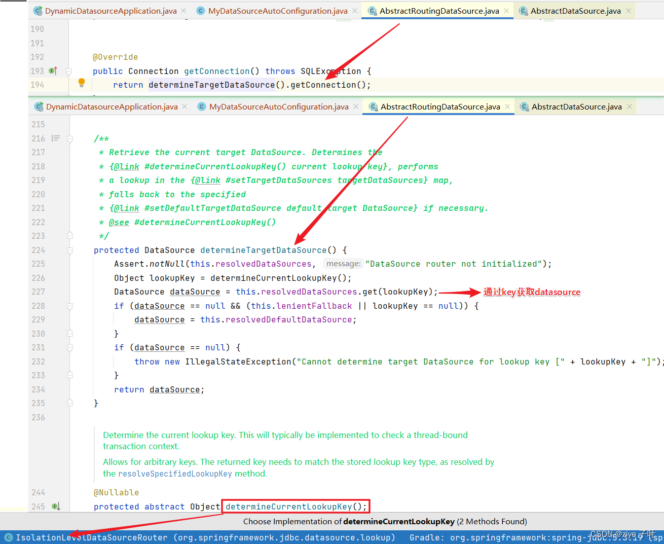Close MyDataSourceAutoConfiguration.java tab in the upper editor
Screen dimensions: 664x544
355,11
